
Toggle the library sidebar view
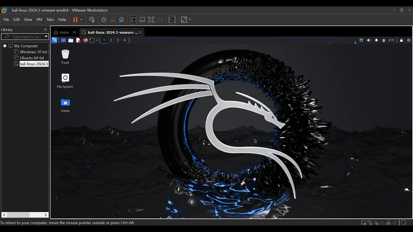coord(133,20)
